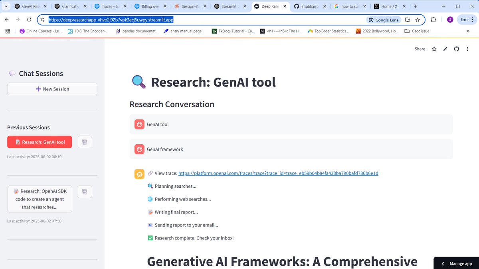This screenshot has width=479, height=269.
Task: Bookmark this page with star icon
Action: 418,20
